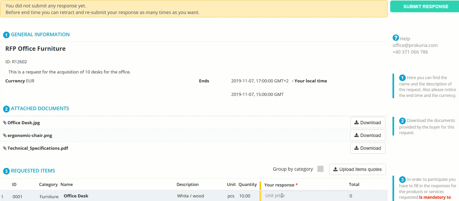
Task: Click the Requested Items section heading
Action: 33,171
